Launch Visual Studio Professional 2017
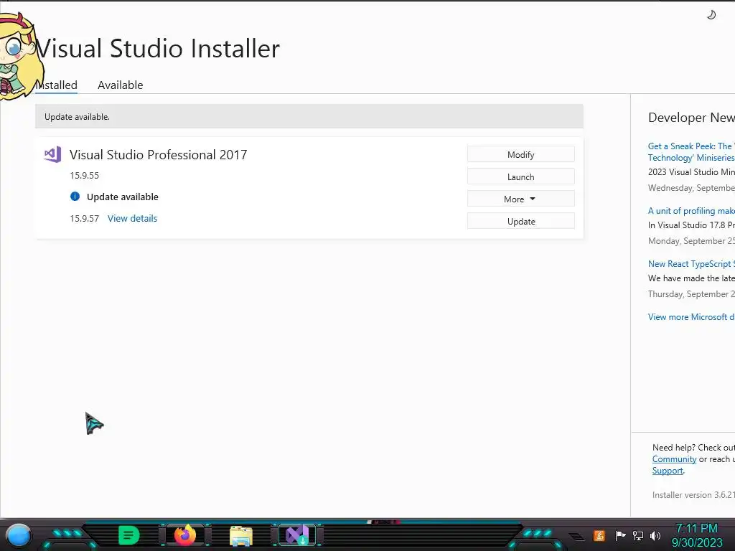The width and height of the screenshot is (735, 551). [x=521, y=176]
